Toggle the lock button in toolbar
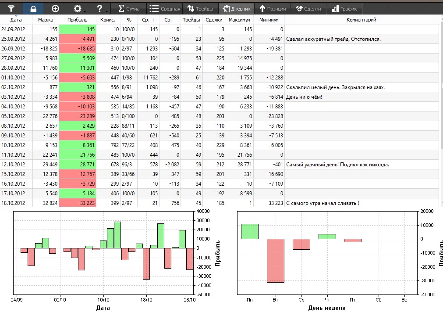The image size is (443, 316). coord(33,8)
